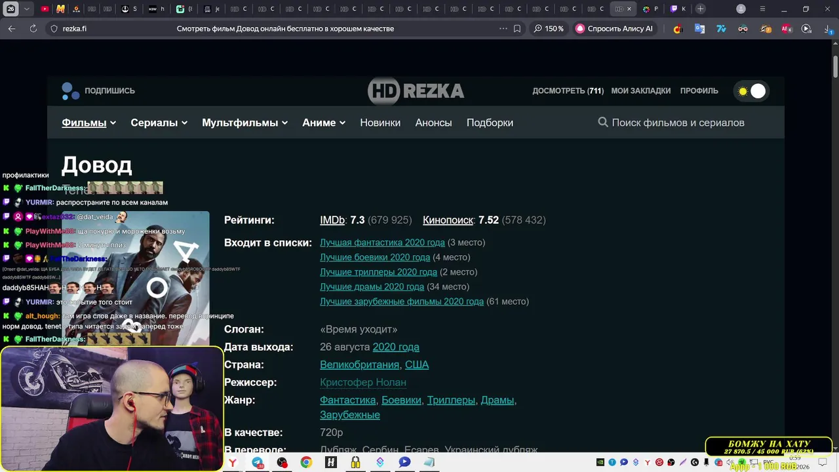The image size is (839, 472).
Task: Expand the Аниме dropdown menu
Action: click(x=324, y=123)
